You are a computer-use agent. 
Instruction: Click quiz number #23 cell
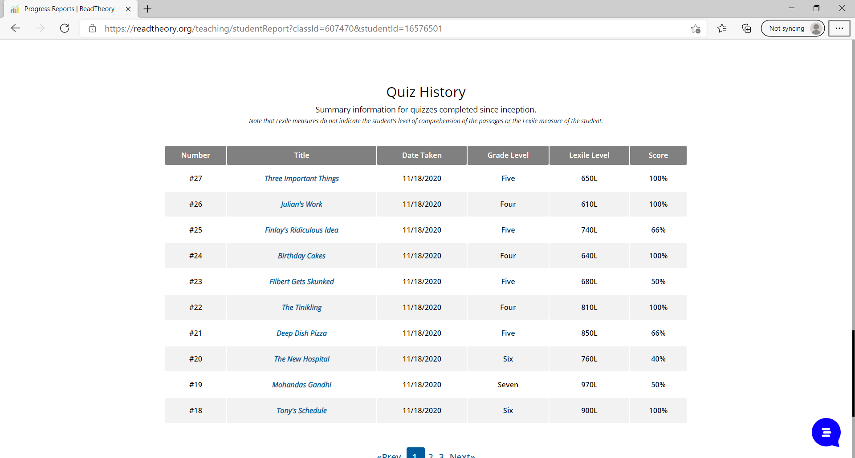[x=195, y=281]
